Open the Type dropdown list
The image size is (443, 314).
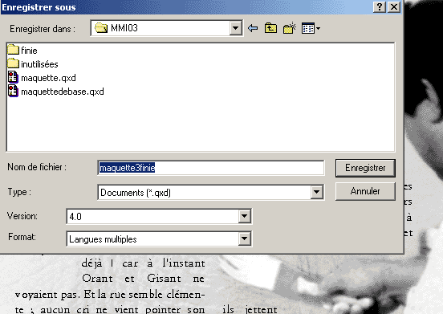pyautogui.click(x=317, y=192)
